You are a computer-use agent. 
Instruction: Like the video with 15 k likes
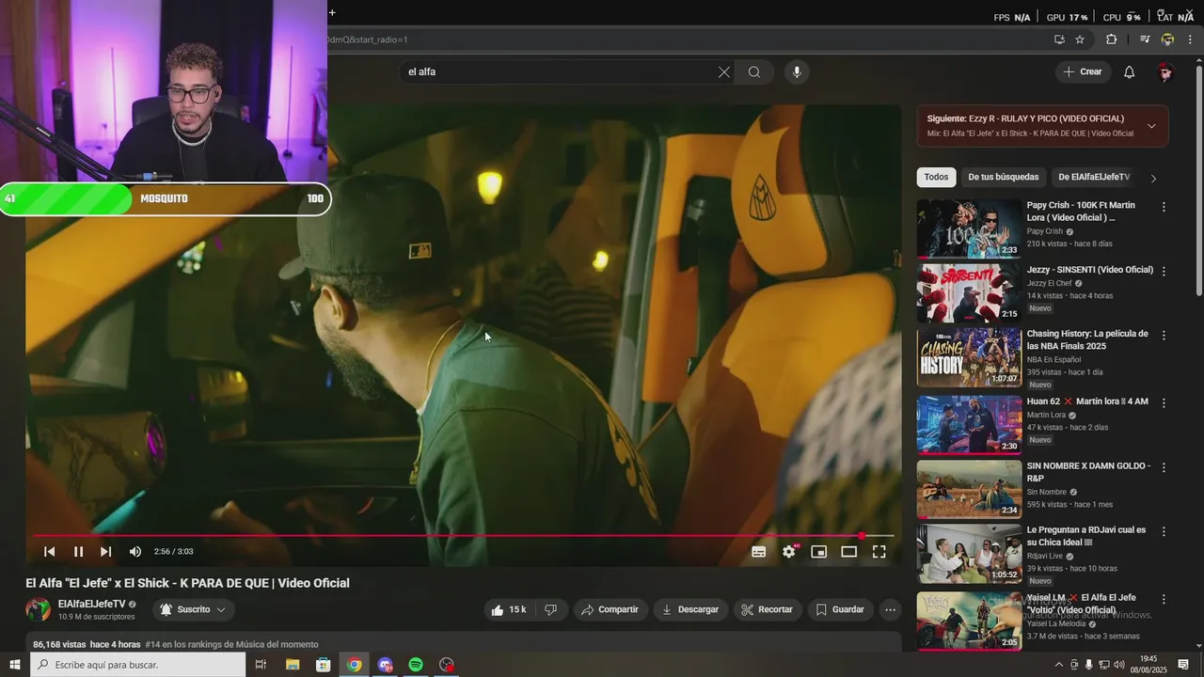pyautogui.click(x=508, y=609)
